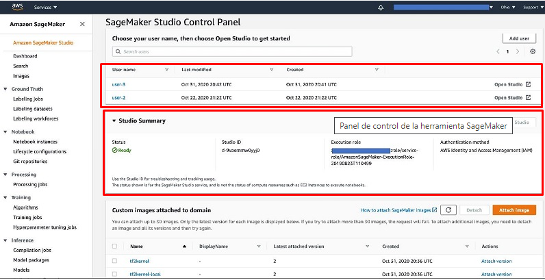Click the Detach button

[x=474, y=210]
